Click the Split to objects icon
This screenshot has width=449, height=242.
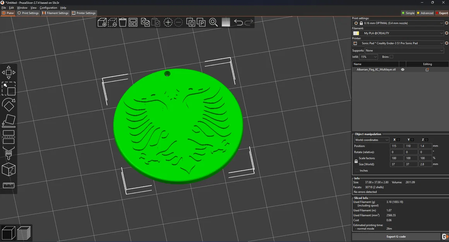(191, 22)
